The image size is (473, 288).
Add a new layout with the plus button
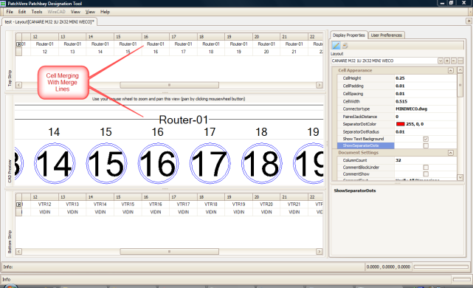(447, 61)
